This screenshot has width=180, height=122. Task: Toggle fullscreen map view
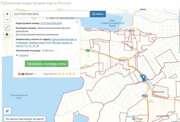[x=7, y=27]
